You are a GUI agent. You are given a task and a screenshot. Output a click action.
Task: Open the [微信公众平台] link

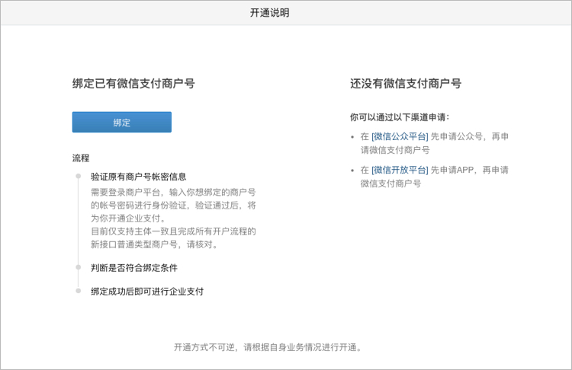pos(400,136)
